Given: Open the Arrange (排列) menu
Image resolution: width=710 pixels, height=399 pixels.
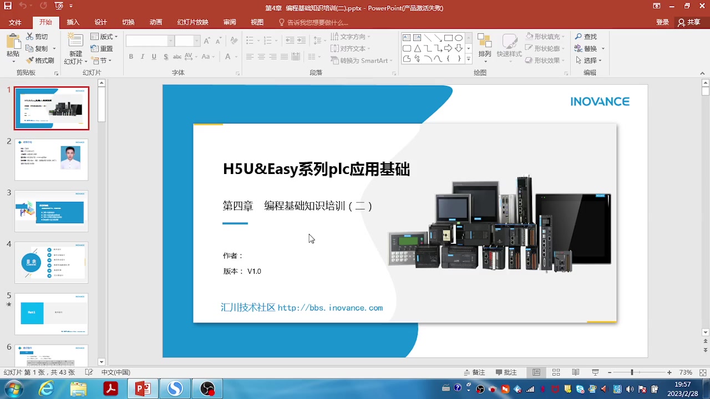Looking at the screenshot, I should point(485,47).
